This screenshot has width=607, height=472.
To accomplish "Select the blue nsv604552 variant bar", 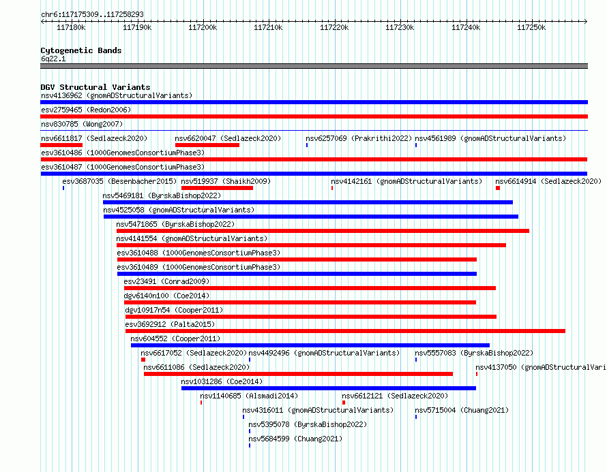I will click(x=310, y=345).
